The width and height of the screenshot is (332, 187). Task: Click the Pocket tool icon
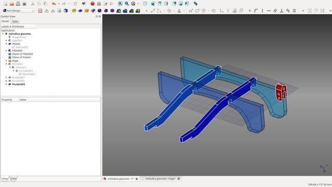tap(80, 10)
